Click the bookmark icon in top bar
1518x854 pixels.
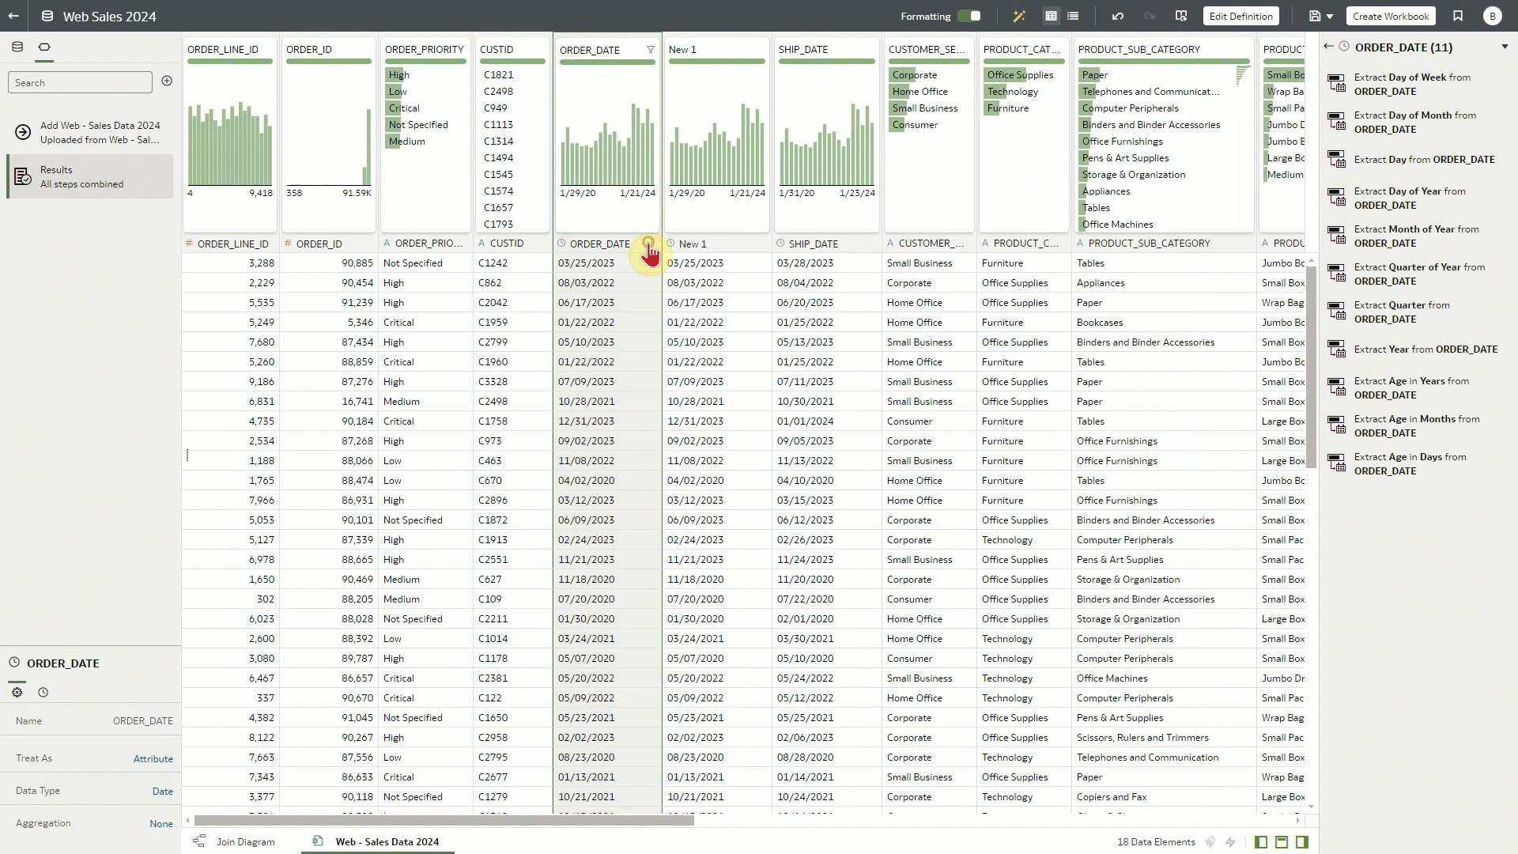click(x=1458, y=16)
